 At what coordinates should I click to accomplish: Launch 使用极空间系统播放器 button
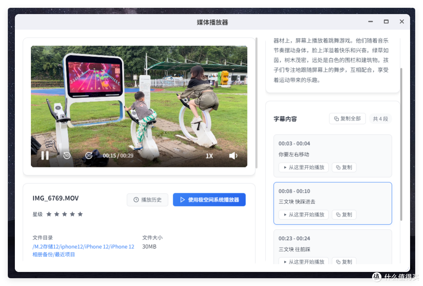209,200
